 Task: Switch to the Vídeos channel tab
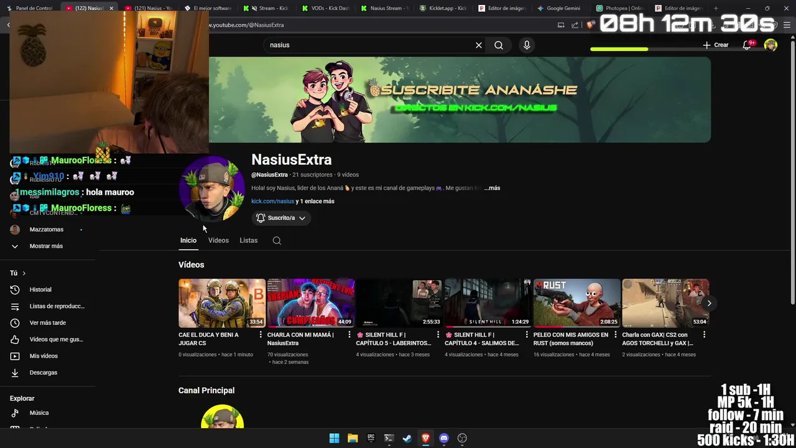[x=218, y=240]
